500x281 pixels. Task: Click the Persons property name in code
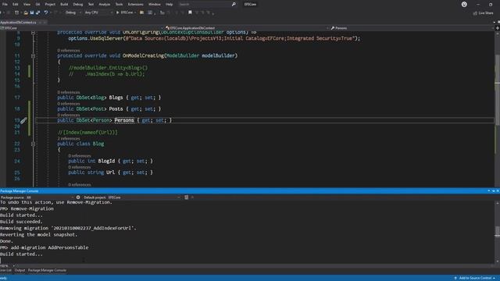124,120
